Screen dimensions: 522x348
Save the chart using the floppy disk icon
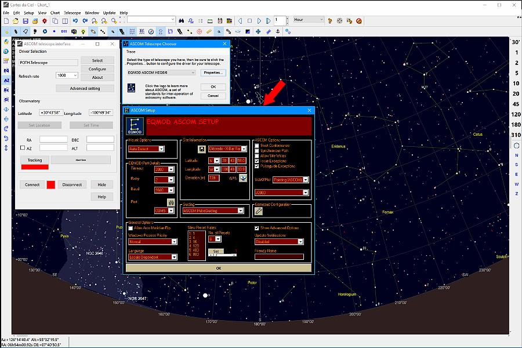(26, 21)
